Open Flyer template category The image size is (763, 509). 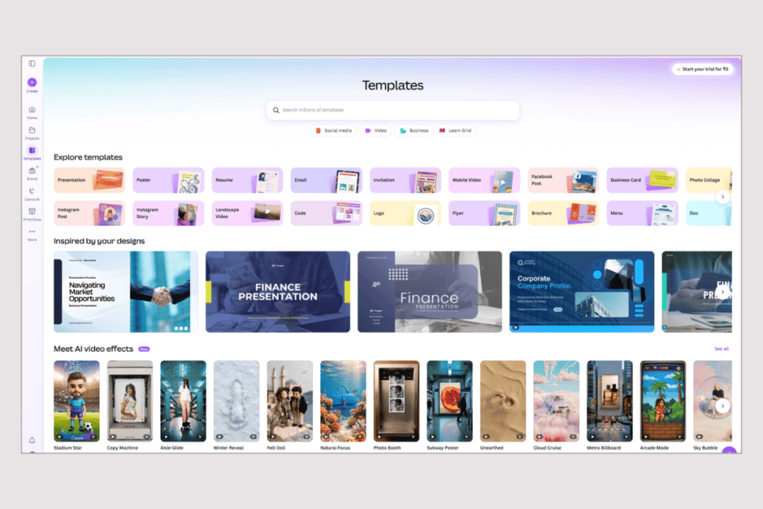point(484,213)
